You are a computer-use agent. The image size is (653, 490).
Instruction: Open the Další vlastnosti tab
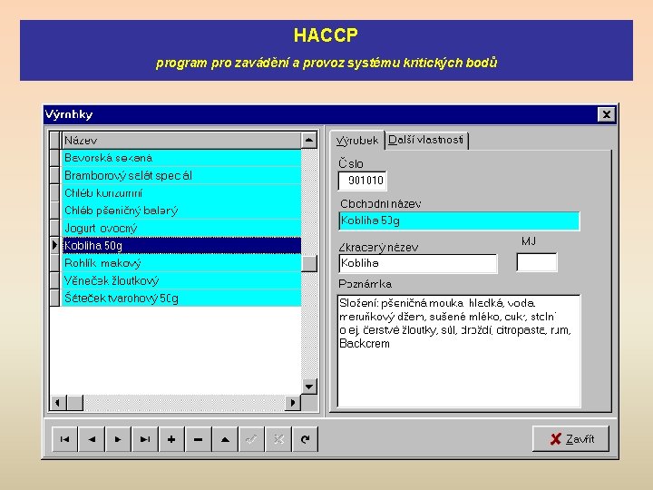point(426,140)
